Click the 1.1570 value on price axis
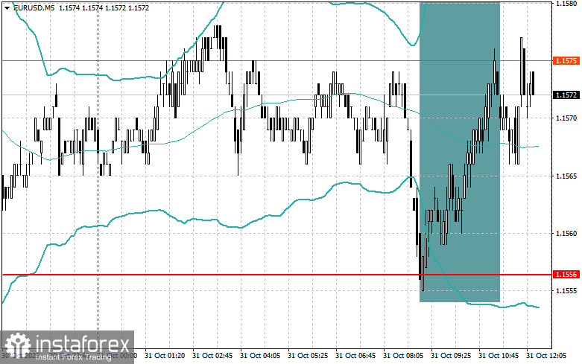This screenshot has height=364, width=582. click(566, 118)
